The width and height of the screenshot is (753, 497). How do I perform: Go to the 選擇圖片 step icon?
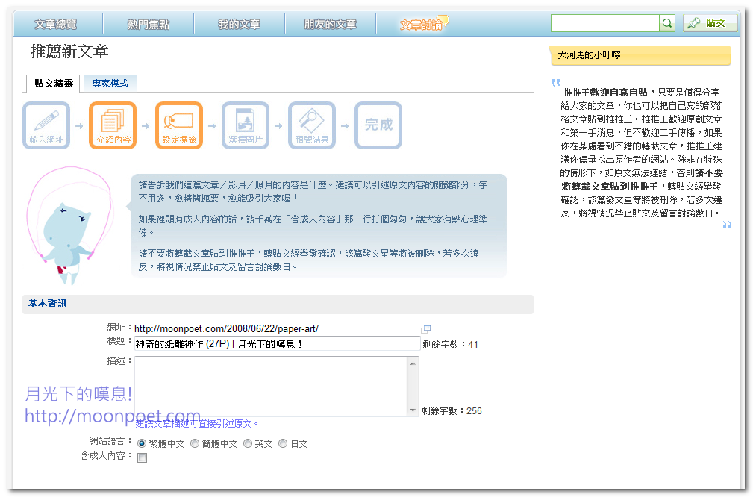click(x=246, y=125)
